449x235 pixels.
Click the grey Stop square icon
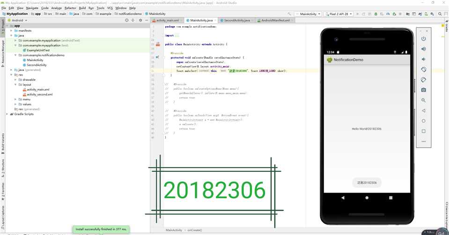pyautogui.click(x=400, y=14)
